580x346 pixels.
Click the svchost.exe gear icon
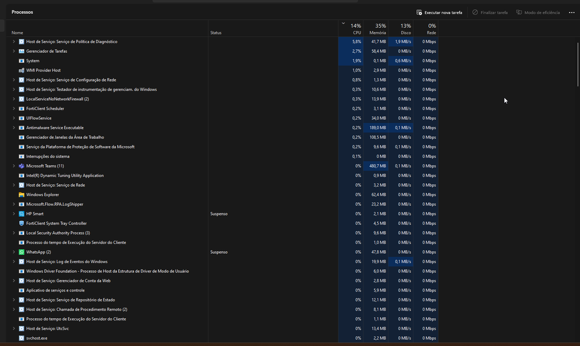(21, 338)
